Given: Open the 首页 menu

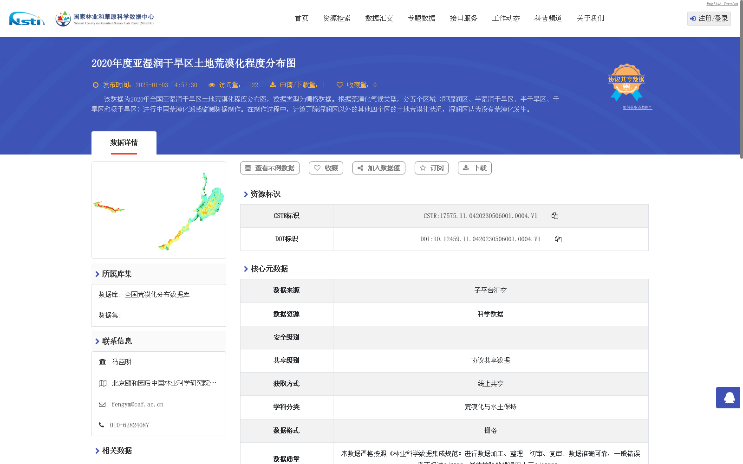Looking at the screenshot, I should tap(302, 19).
